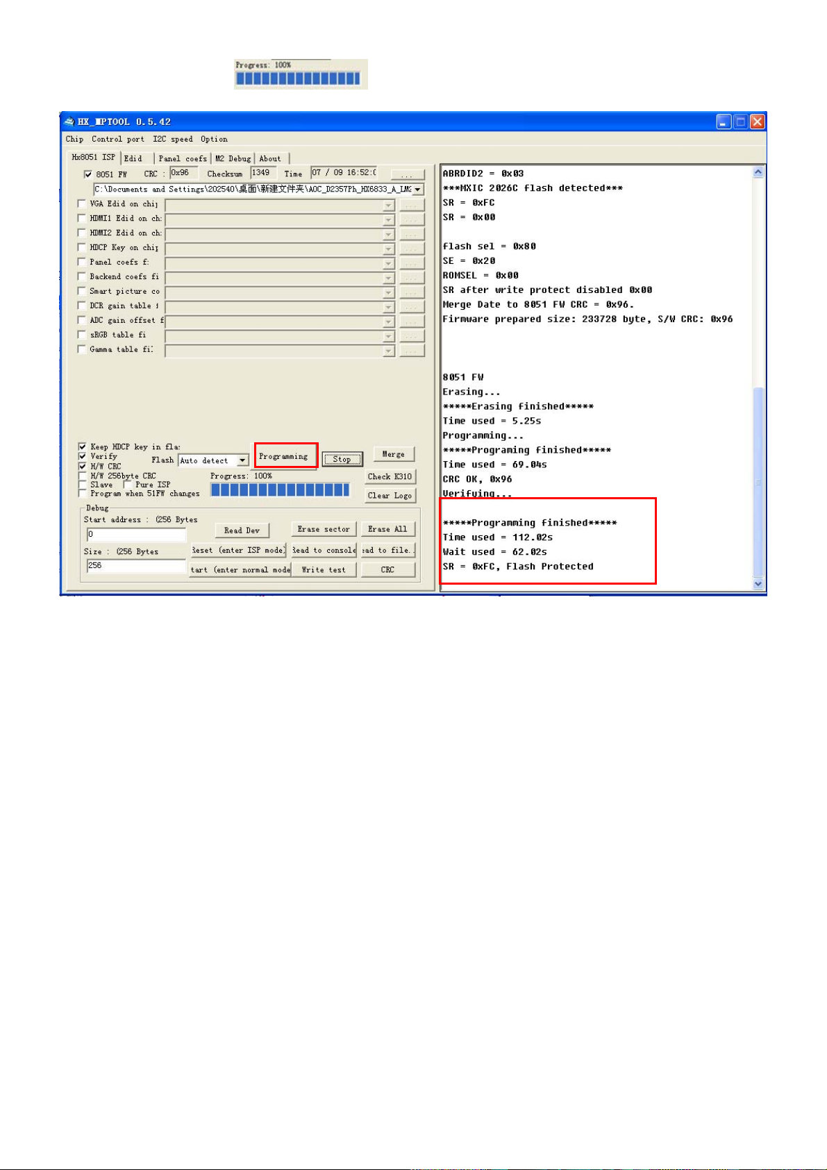The height and width of the screenshot is (1170, 827).
Task: Switch to the Panel coefs tab
Action: (183, 158)
